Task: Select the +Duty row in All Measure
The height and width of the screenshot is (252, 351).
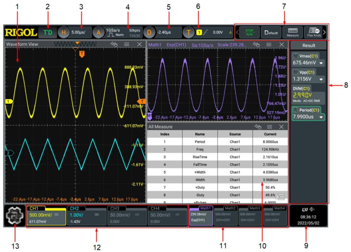Action: (217, 187)
